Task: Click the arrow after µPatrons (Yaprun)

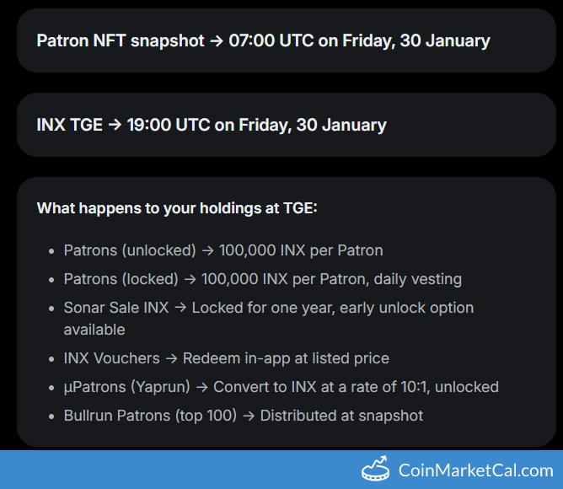Action: (202, 387)
